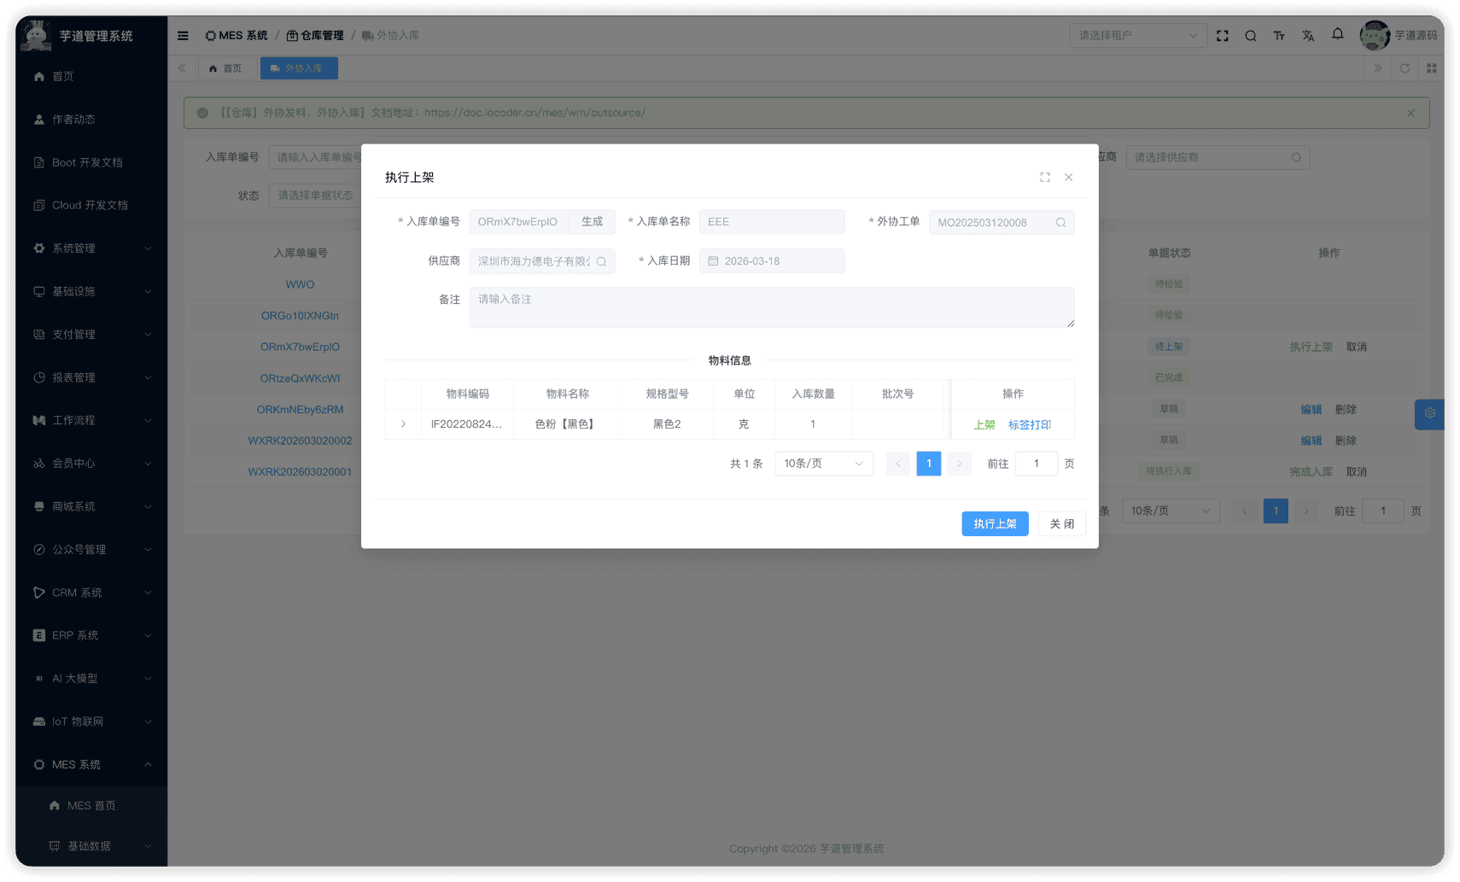Open the CRM 系统 sidebar menu
The image size is (1460, 882).
[x=91, y=593]
